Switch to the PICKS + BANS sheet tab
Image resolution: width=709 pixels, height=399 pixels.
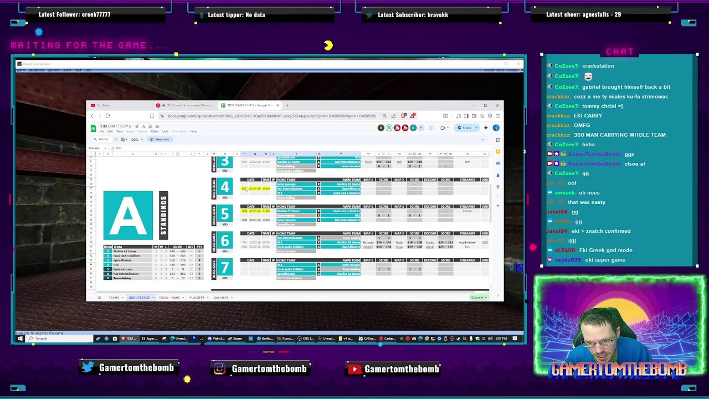169,298
